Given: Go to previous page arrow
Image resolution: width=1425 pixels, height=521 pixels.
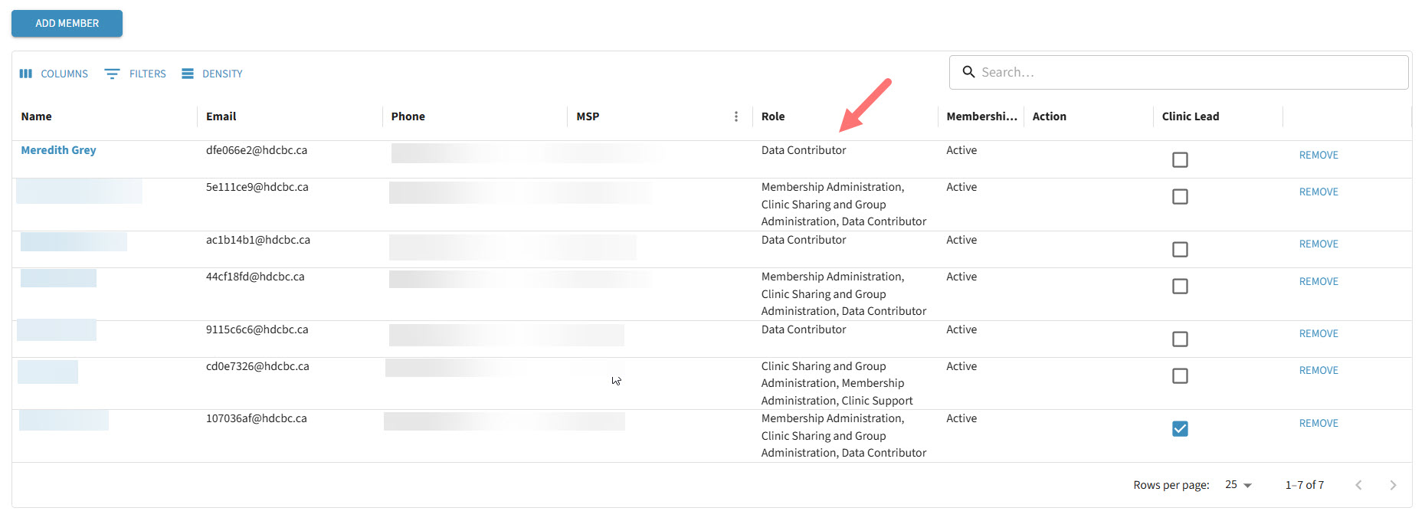Looking at the screenshot, I should pos(1358,485).
